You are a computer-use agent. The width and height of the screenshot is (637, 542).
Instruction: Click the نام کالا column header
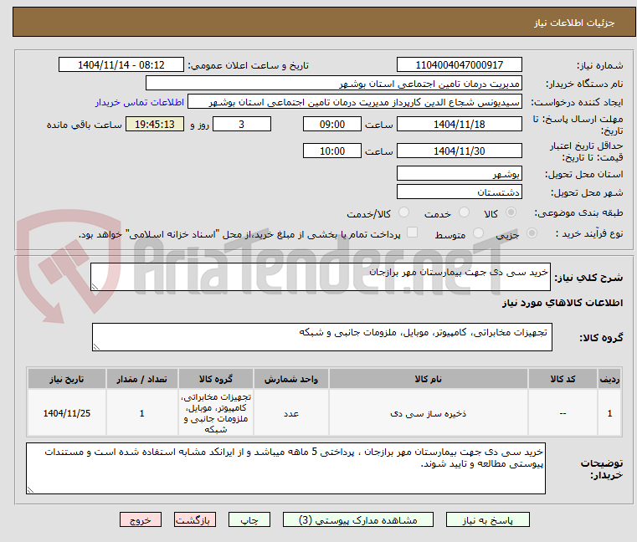pyautogui.click(x=429, y=379)
